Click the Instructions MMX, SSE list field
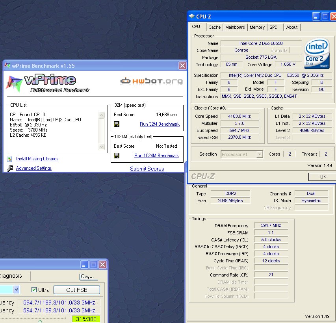Image resolution: width=336 pixels, height=323 pixels. pos(277,96)
